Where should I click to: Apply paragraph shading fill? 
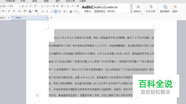(x=71, y=11)
